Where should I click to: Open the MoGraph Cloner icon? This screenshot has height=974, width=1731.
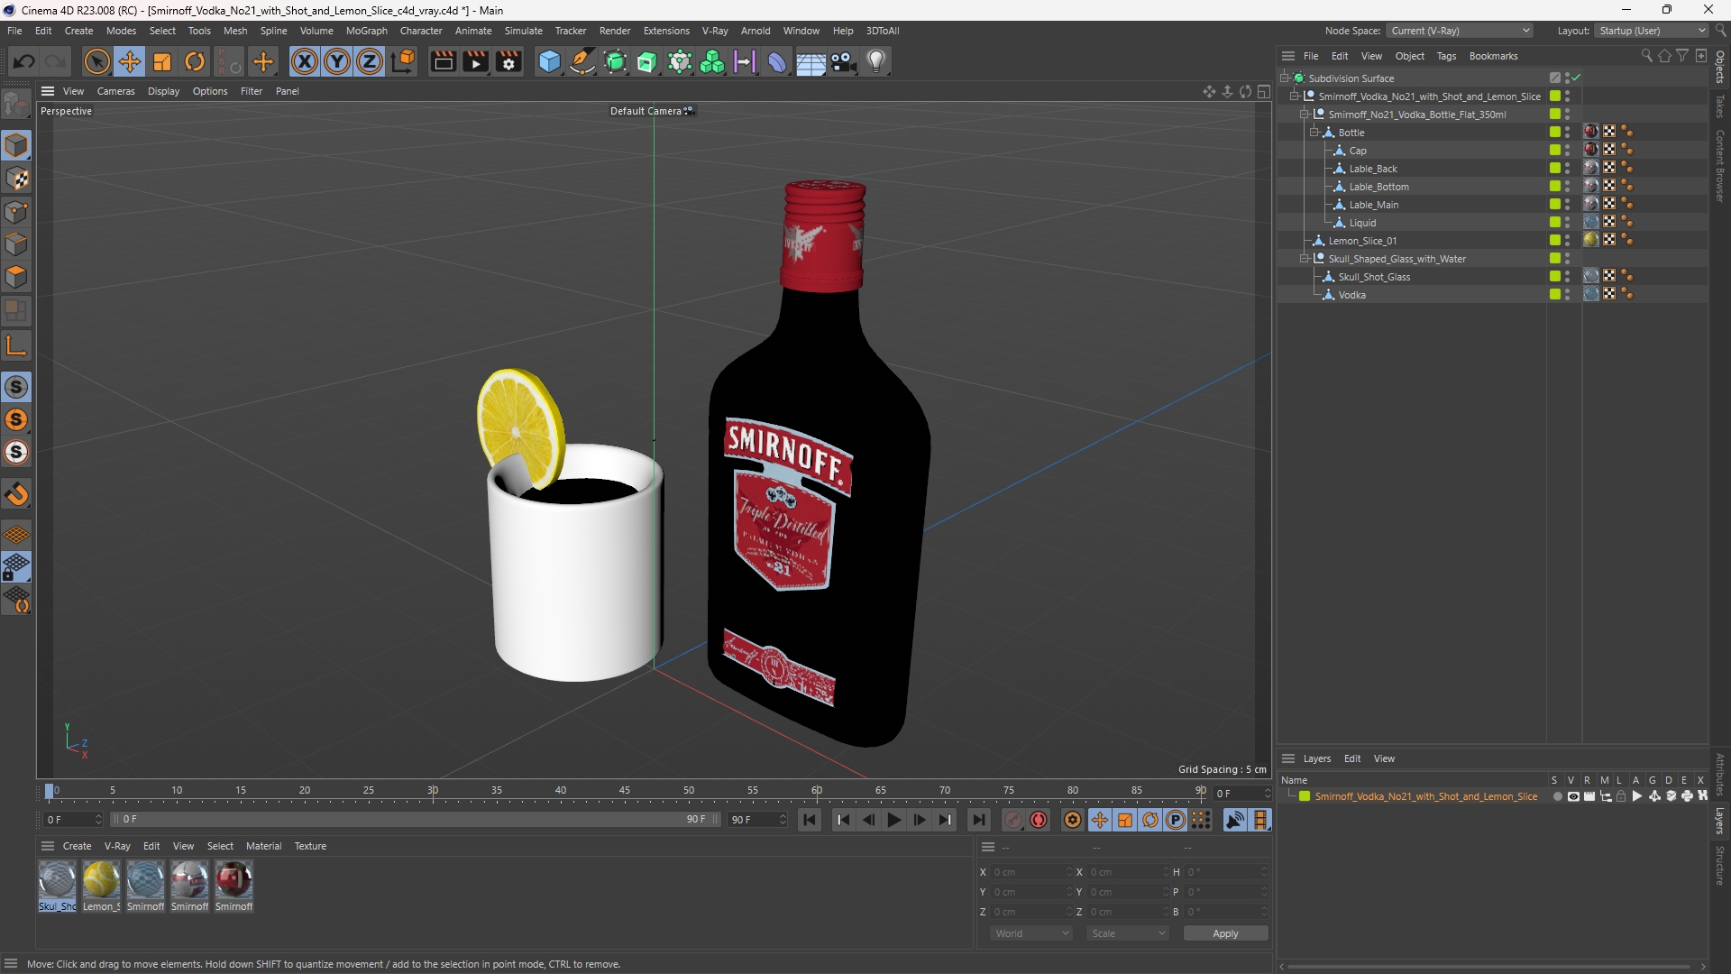tap(680, 61)
